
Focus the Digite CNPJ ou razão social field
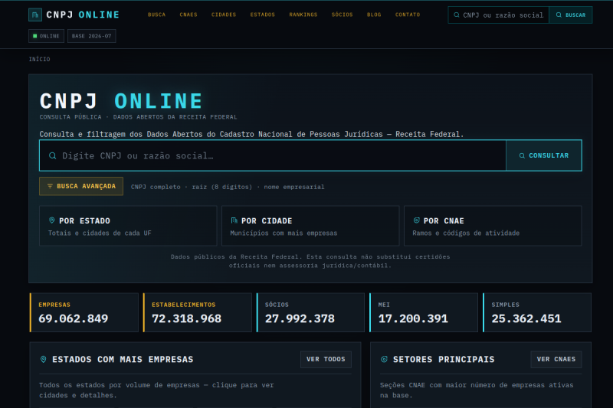click(273, 155)
